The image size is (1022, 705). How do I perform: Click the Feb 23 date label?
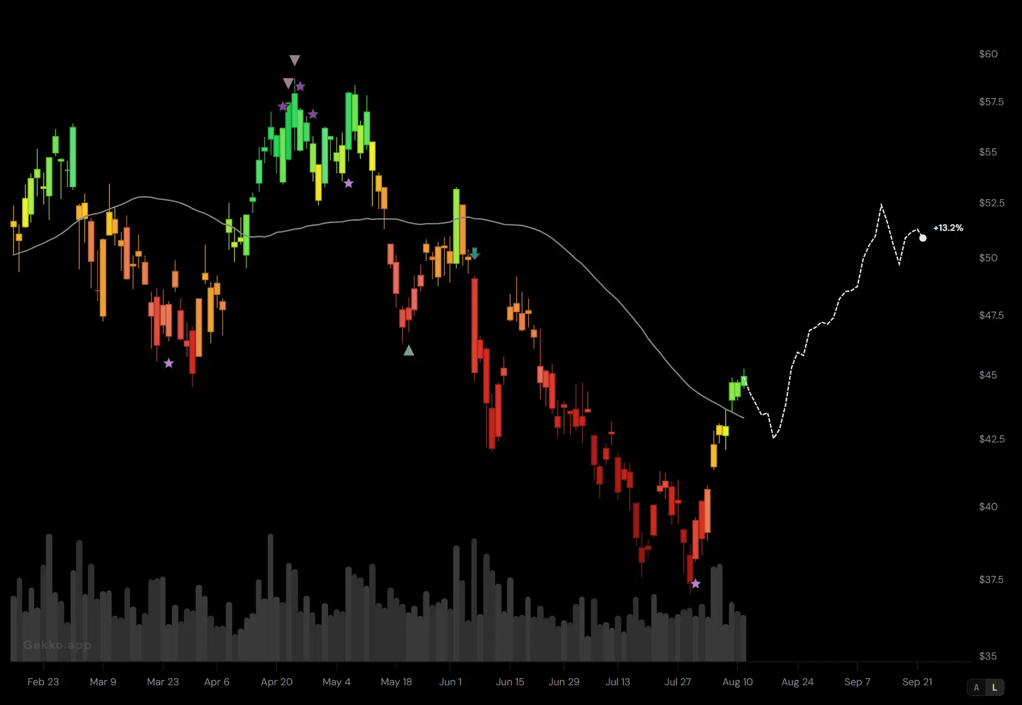[43, 682]
